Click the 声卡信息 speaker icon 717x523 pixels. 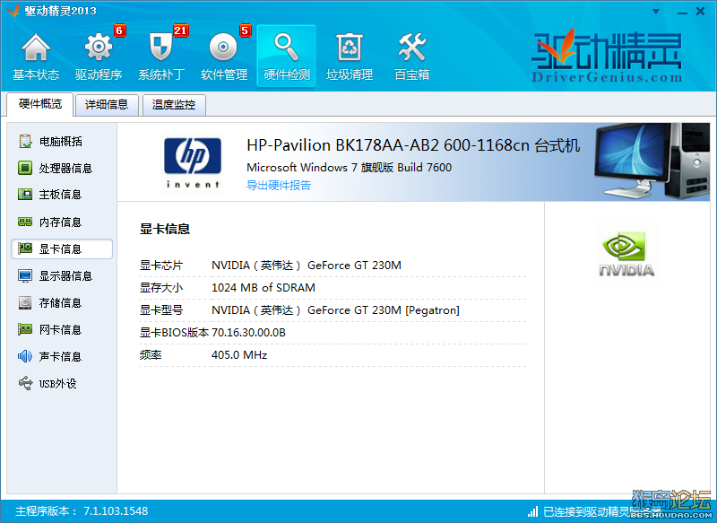pos(25,356)
